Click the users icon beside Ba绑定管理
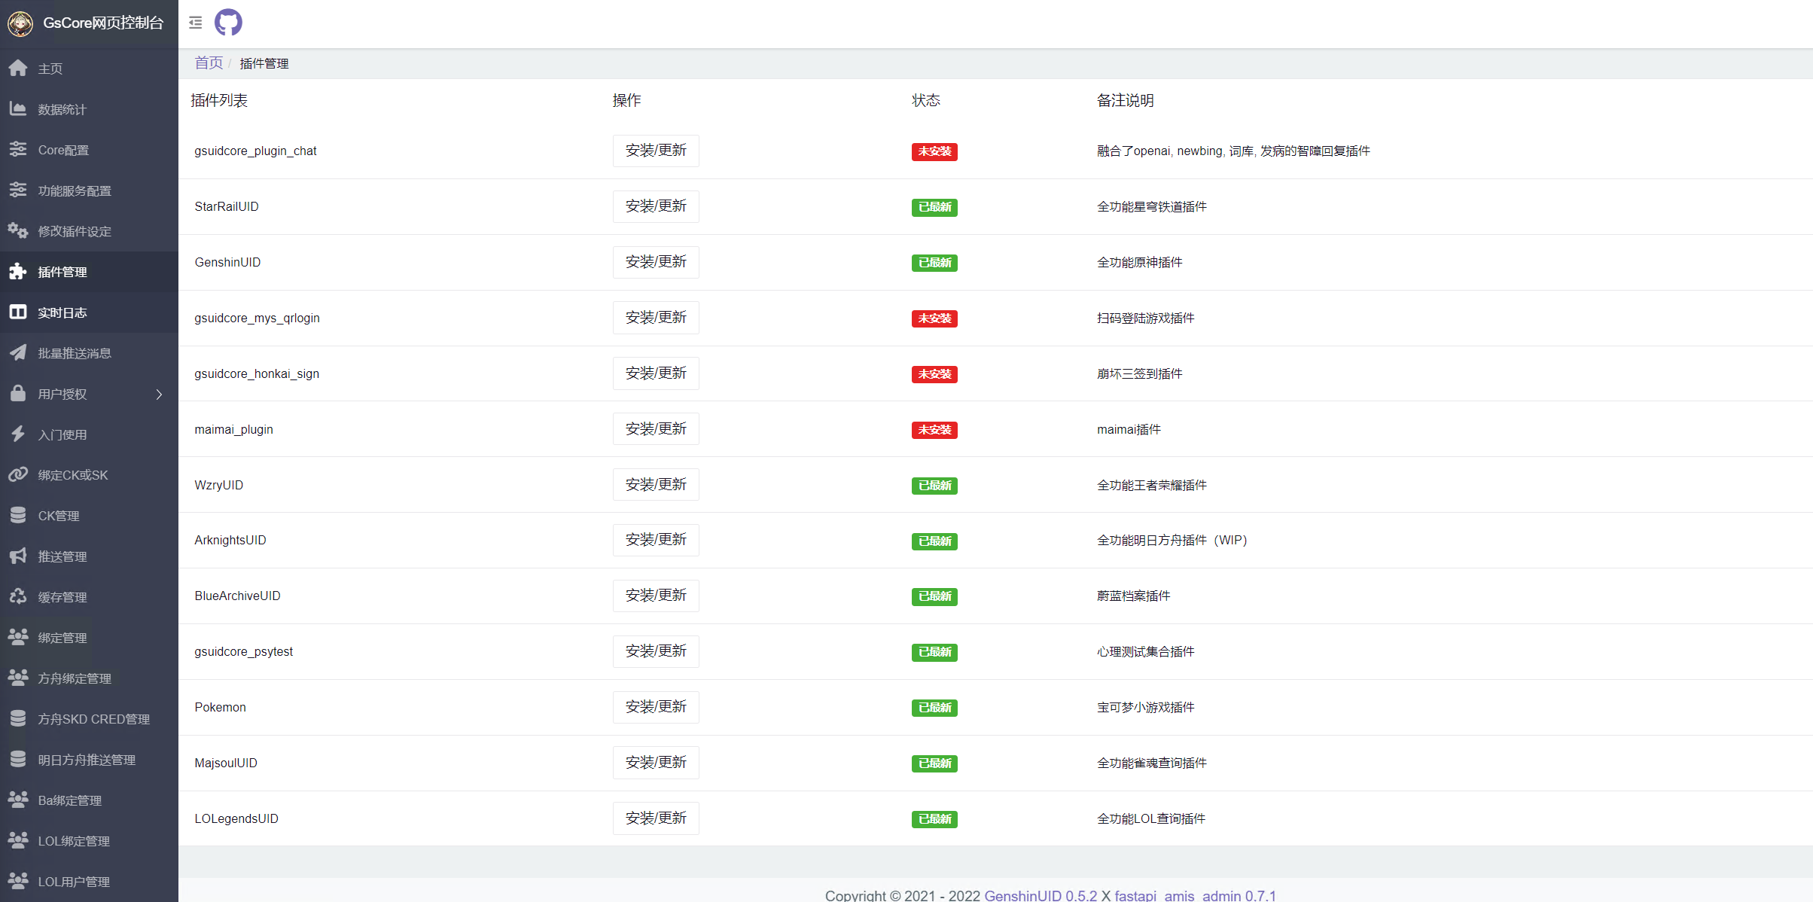 tap(18, 800)
